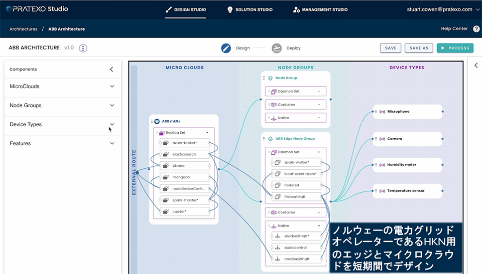Open the architecture options kebab menu
Viewport: 482px width, 274px height.
tap(83, 48)
